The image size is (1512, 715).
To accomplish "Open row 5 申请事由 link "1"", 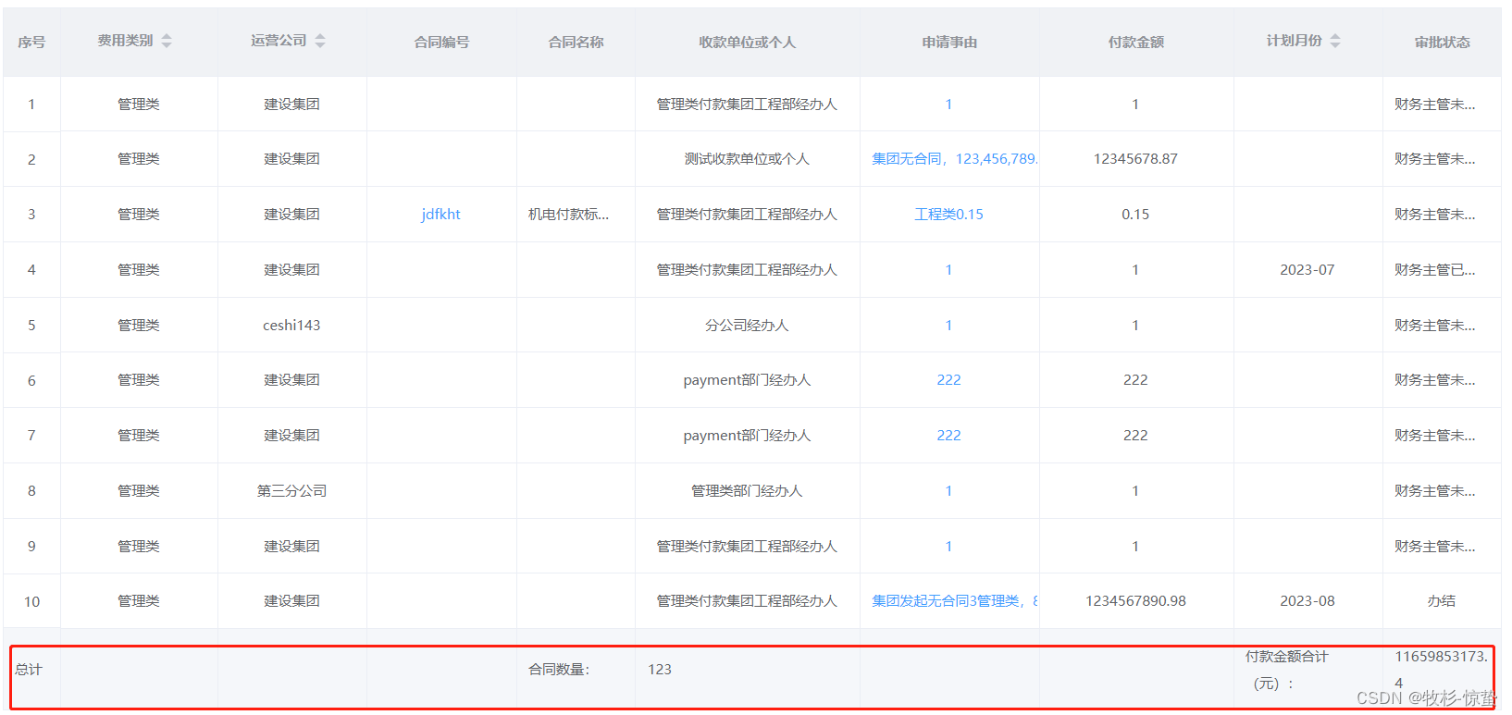I will pos(948,326).
